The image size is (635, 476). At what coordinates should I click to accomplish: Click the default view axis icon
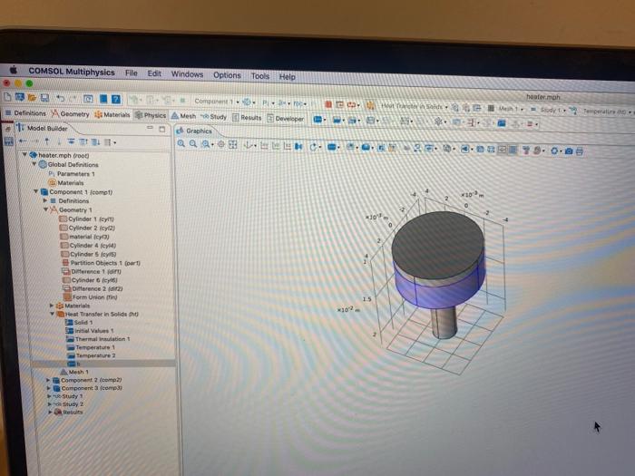(248, 145)
